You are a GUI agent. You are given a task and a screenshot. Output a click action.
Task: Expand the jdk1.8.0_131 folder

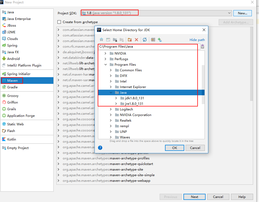click(116, 98)
